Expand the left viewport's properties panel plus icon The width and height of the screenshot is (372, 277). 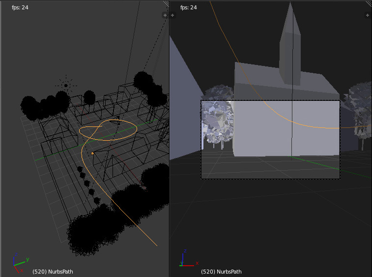click(165, 15)
